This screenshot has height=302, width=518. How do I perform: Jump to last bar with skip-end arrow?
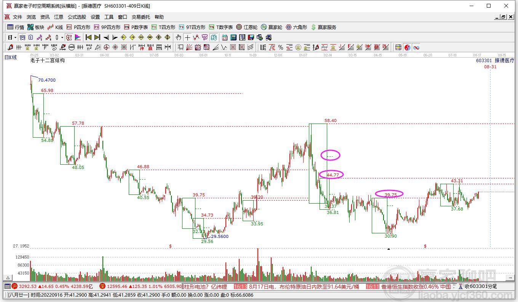click(x=97, y=37)
